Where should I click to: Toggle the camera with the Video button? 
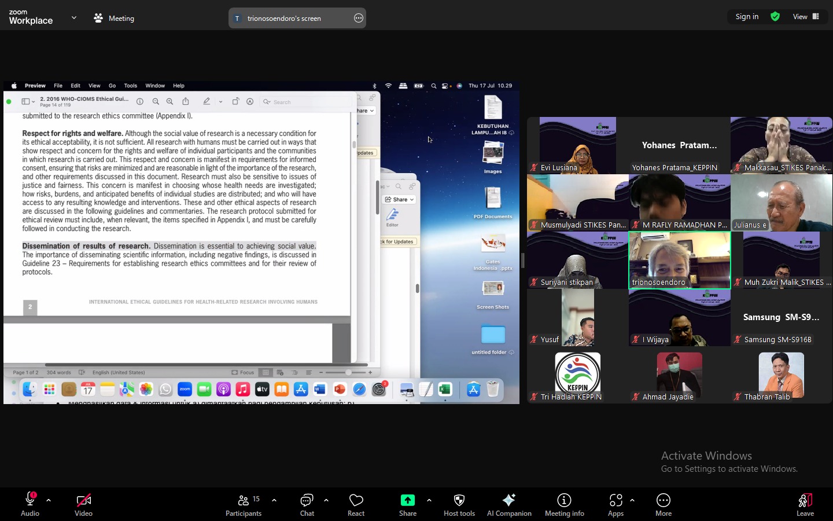click(83, 504)
